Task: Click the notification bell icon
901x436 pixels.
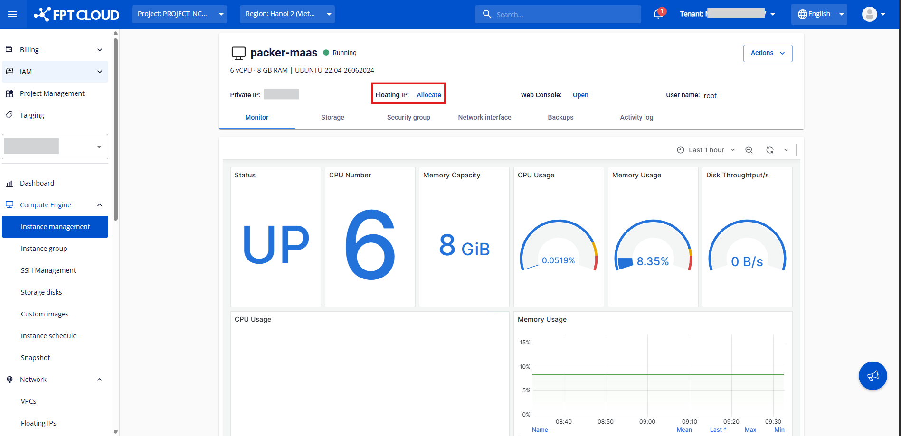Action: click(658, 14)
